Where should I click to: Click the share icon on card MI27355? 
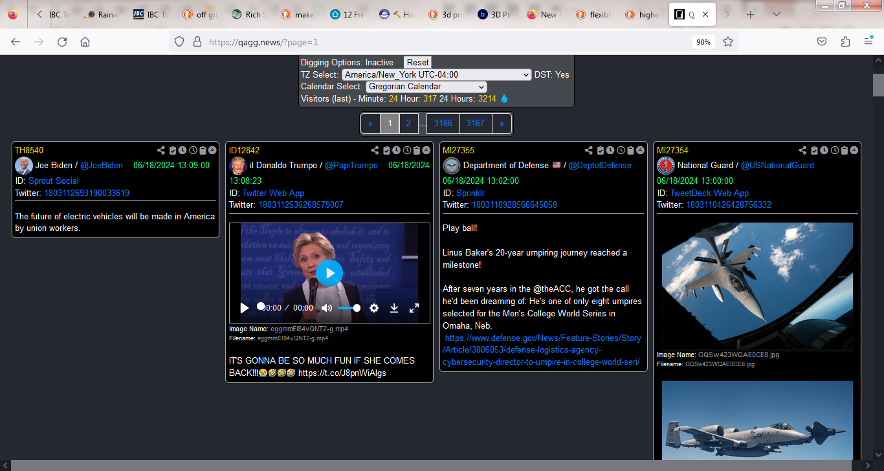click(589, 151)
